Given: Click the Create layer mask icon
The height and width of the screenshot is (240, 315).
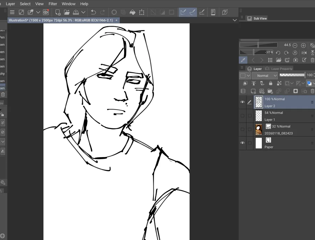Looking at the screenshot, I should pyautogui.click(x=296, y=91).
